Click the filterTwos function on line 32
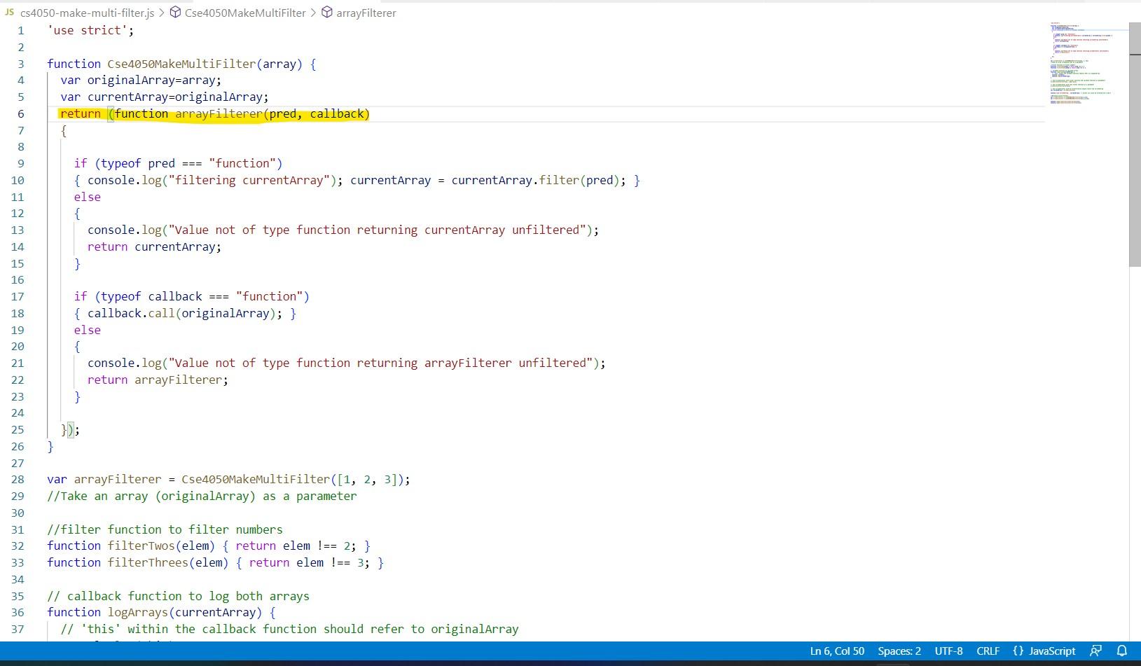The width and height of the screenshot is (1141, 666). (140, 546)
